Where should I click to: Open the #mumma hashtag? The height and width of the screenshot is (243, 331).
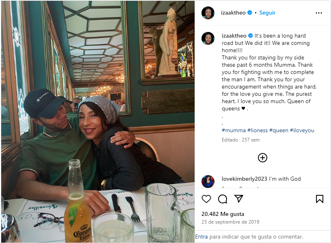click(x=234, y=130)
